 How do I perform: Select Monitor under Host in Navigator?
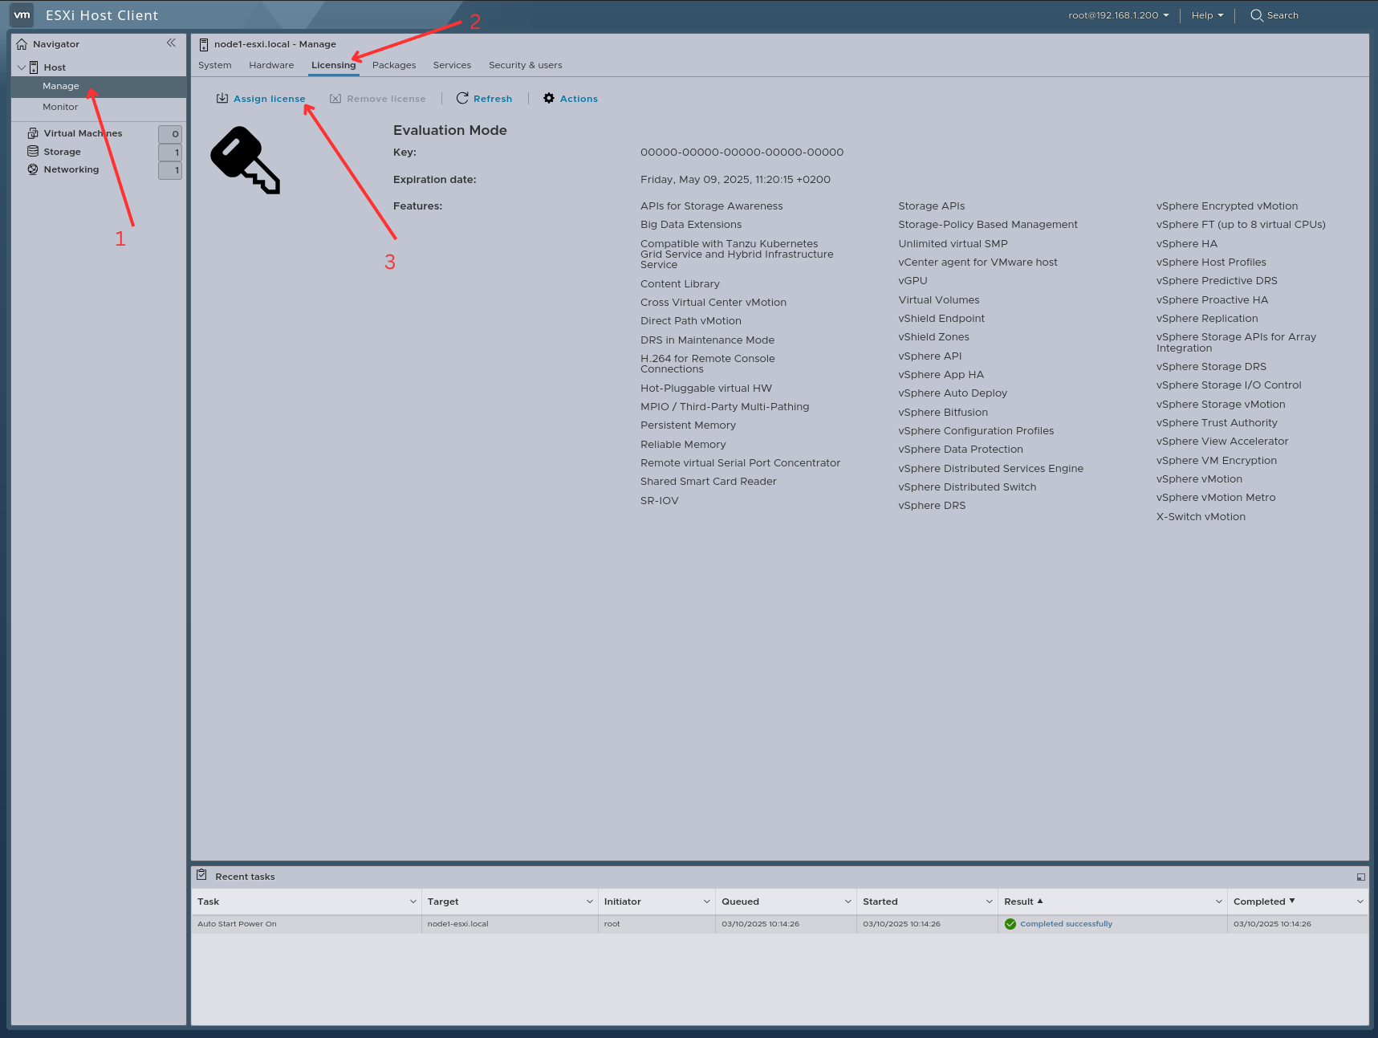click(60, 106)
